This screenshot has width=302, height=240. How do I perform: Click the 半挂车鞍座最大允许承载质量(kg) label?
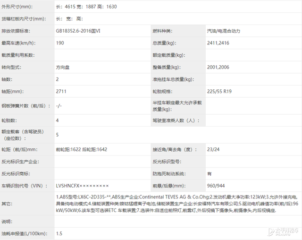coord(177,106)
